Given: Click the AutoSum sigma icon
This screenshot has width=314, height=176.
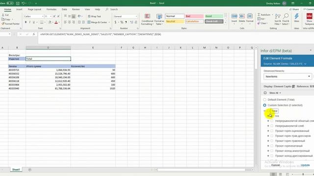Looking at the screenshot, I should pos(259,15).
